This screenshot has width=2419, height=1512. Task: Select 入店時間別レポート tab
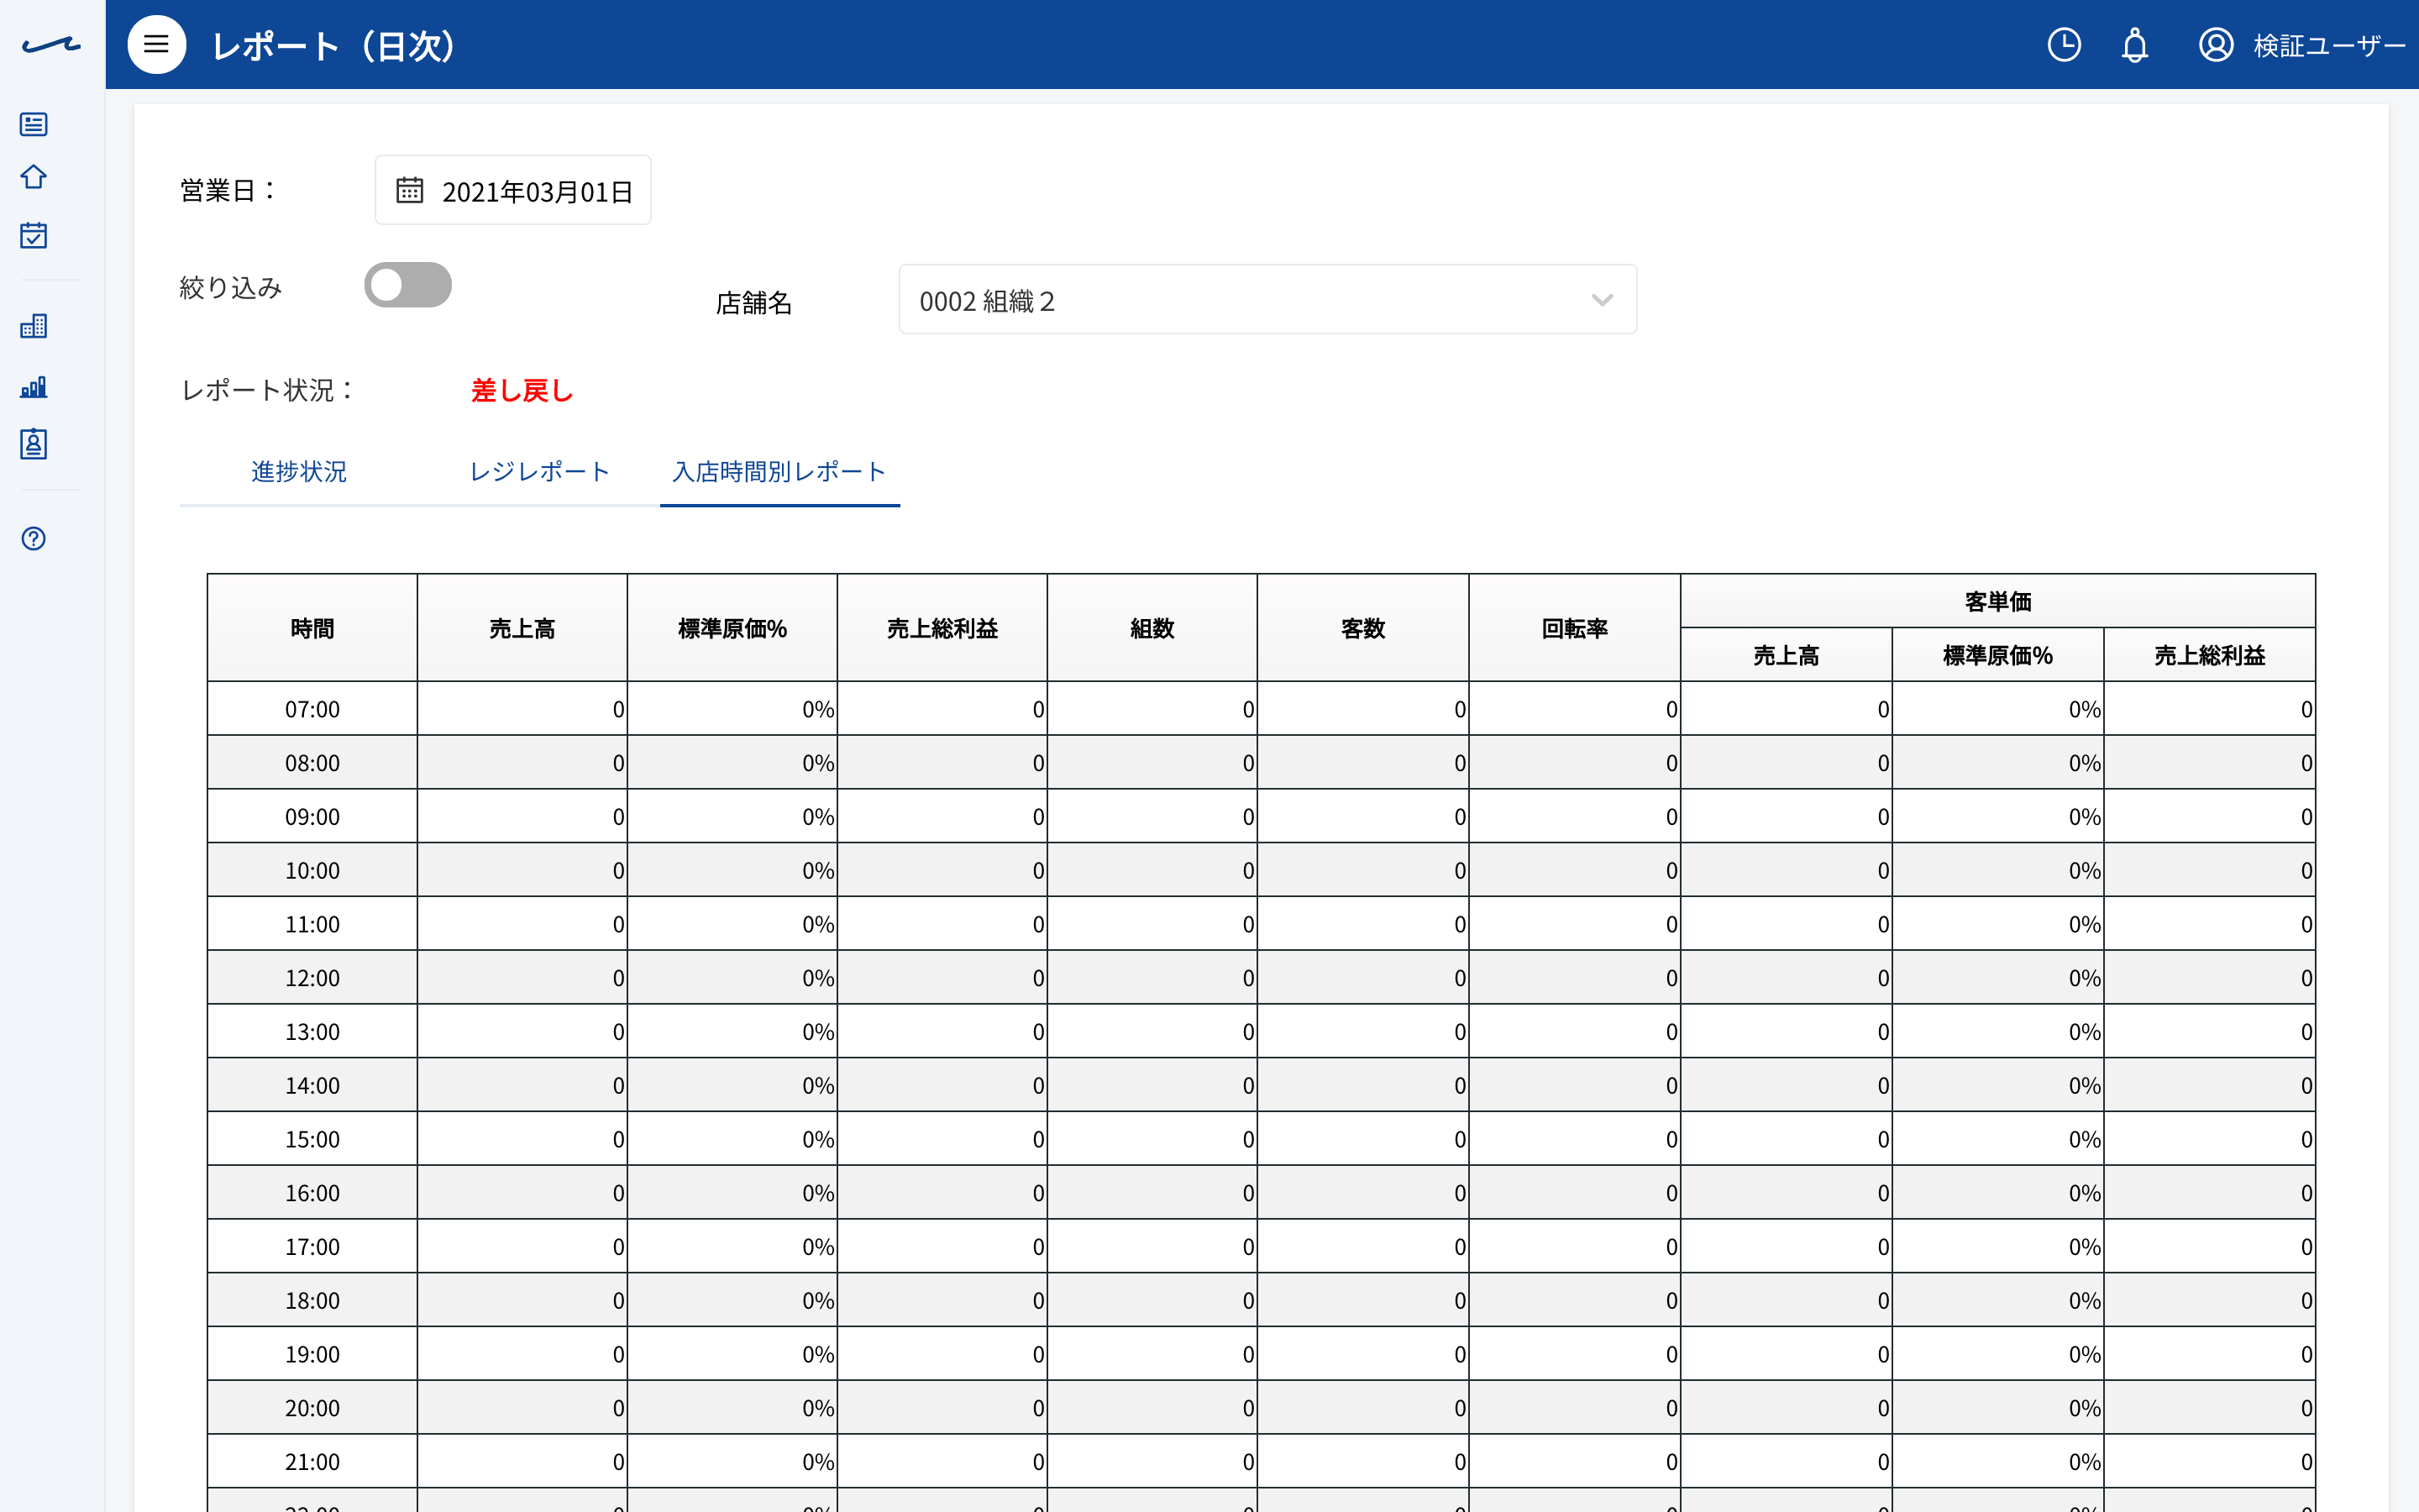coord(779,472)
